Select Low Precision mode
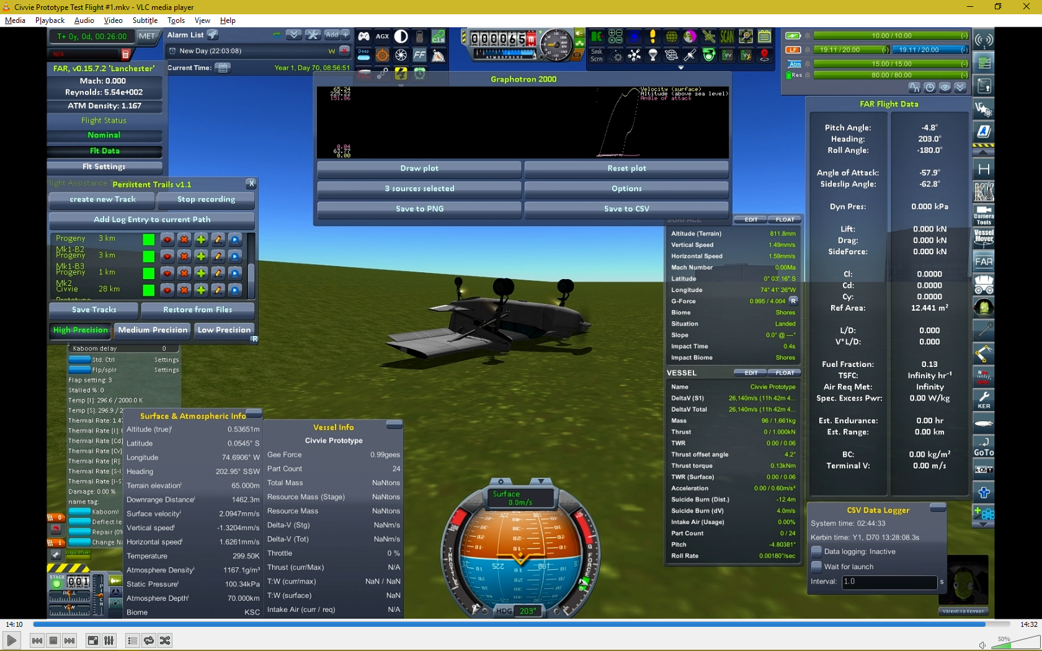The height and width of the screenshot is (651, 1042). (x=224, y=330)
